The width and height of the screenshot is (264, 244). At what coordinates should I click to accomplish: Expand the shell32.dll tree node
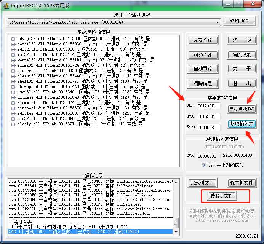point(13,81)
